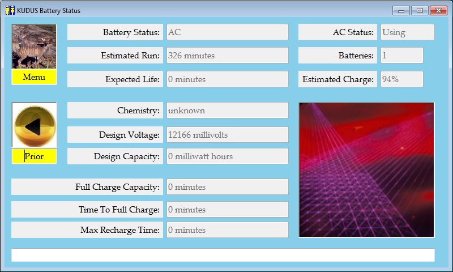Click the Max Recharge Time field
Image resolution: width=453 pixels, height=272 pixels.
227,230
